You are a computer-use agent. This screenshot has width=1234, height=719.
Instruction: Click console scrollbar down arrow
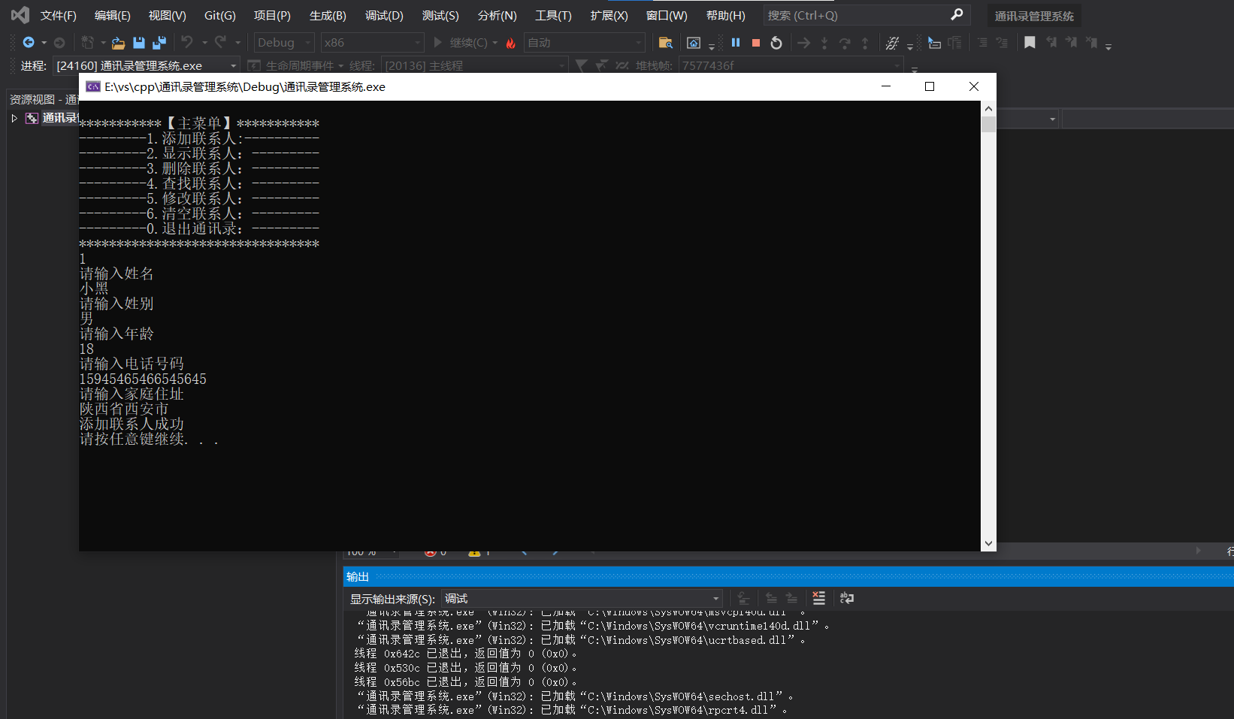click(x=988, y=543)
